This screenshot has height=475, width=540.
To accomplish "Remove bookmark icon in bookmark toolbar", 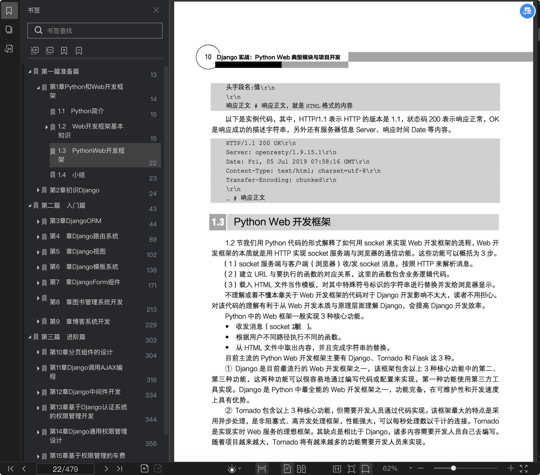I will [x=79, y=50].
